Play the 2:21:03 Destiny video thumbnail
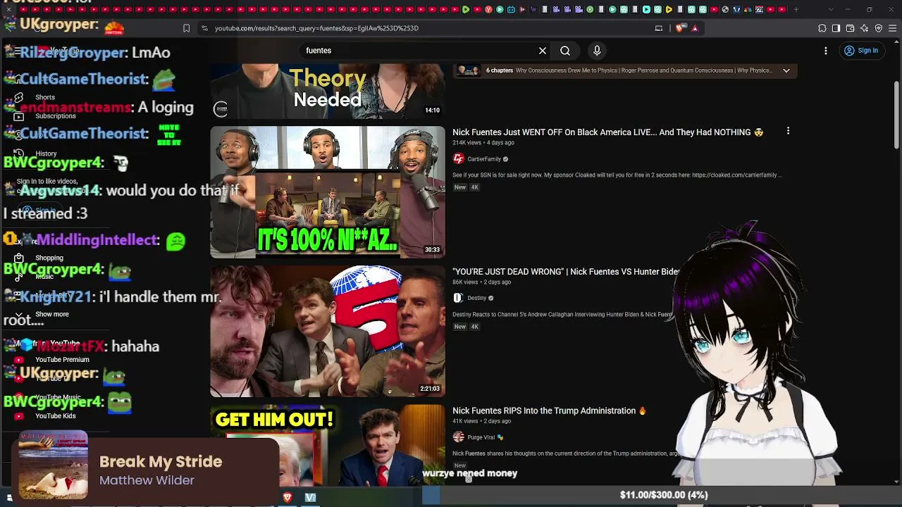Screen dimensions: 902x507 [x=328, y=332]
